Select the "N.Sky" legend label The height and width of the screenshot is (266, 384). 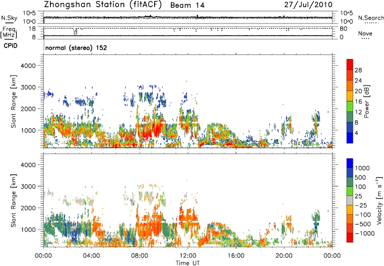9,18
